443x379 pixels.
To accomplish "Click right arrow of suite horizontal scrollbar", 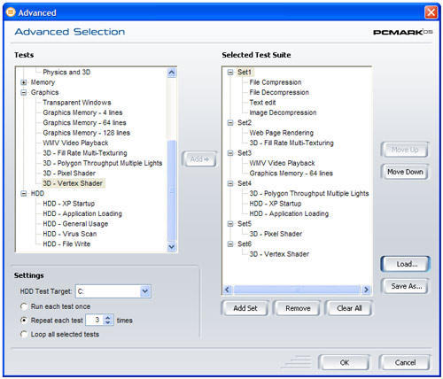I will tap(366, 290).
